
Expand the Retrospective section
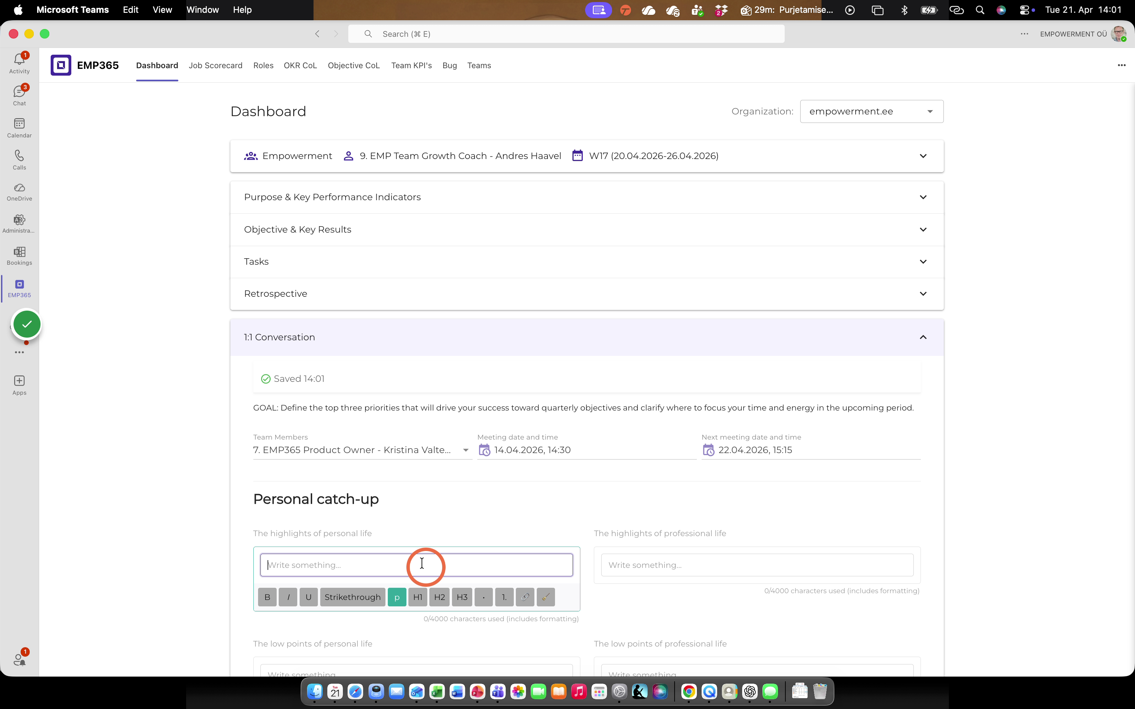pyautogui.click(x=587, y=294)
